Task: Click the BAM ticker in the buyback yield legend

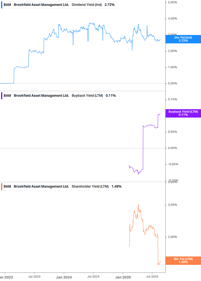Action: [7, 96]
